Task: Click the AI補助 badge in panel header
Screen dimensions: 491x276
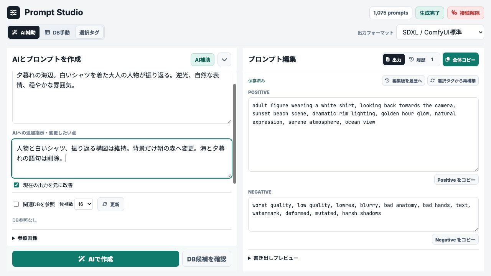Action: pos(203,59)
